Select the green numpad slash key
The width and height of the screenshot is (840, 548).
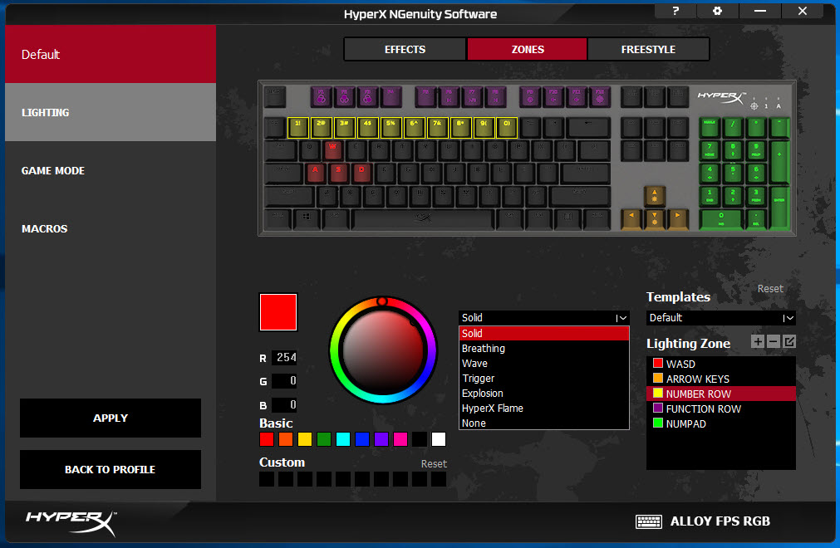733,127
